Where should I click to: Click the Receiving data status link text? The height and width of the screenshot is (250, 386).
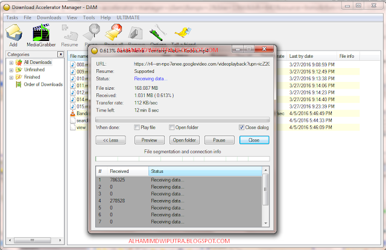point(150,79)
